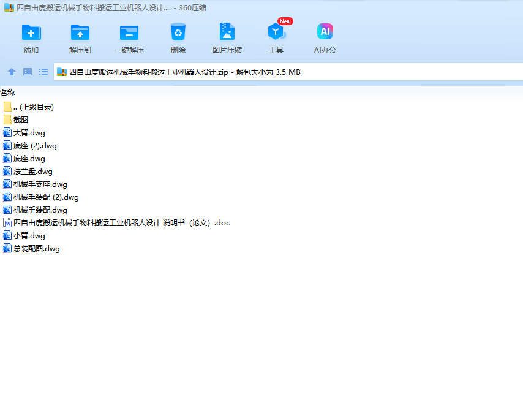Open the 解压到 (Extract to) tool
The image size is (523, 405).
80,32
